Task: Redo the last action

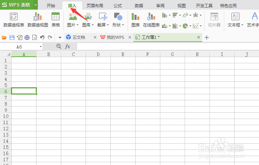Action: coord(50,37)
